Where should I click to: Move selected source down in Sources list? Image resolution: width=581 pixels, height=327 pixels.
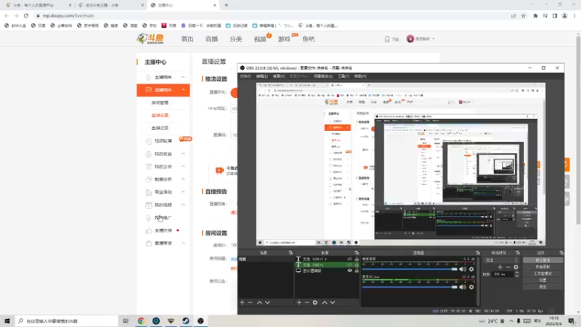click(x=333, y=302)
